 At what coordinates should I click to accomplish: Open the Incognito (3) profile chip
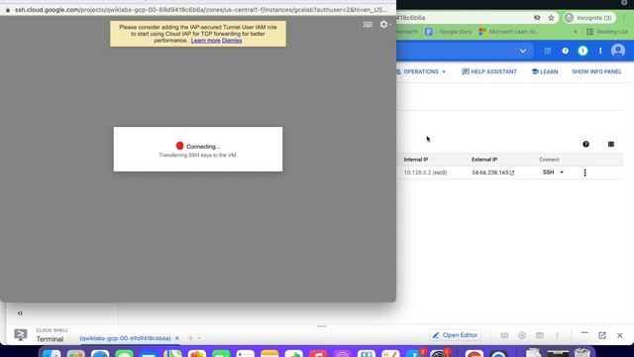(589, 18)
